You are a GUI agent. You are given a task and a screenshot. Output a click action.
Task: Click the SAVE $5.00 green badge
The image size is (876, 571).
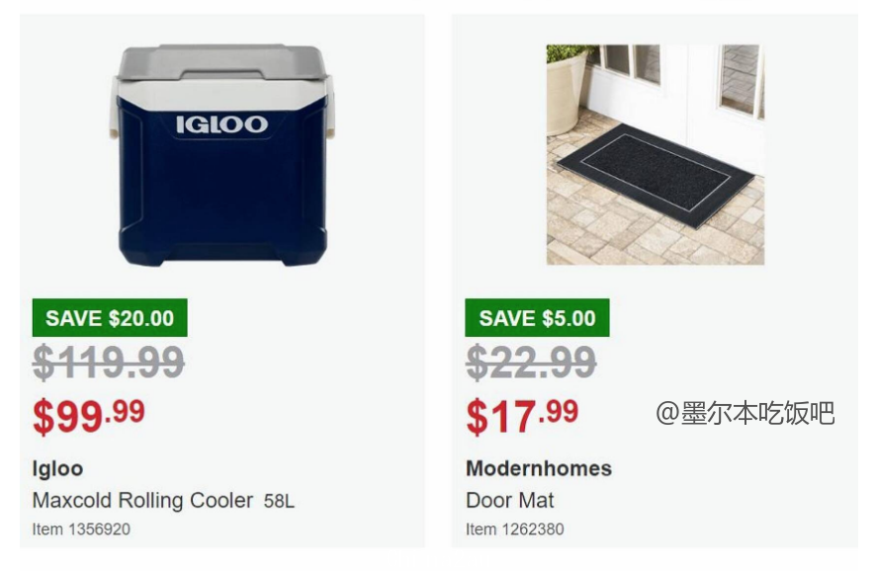(537, 318)
